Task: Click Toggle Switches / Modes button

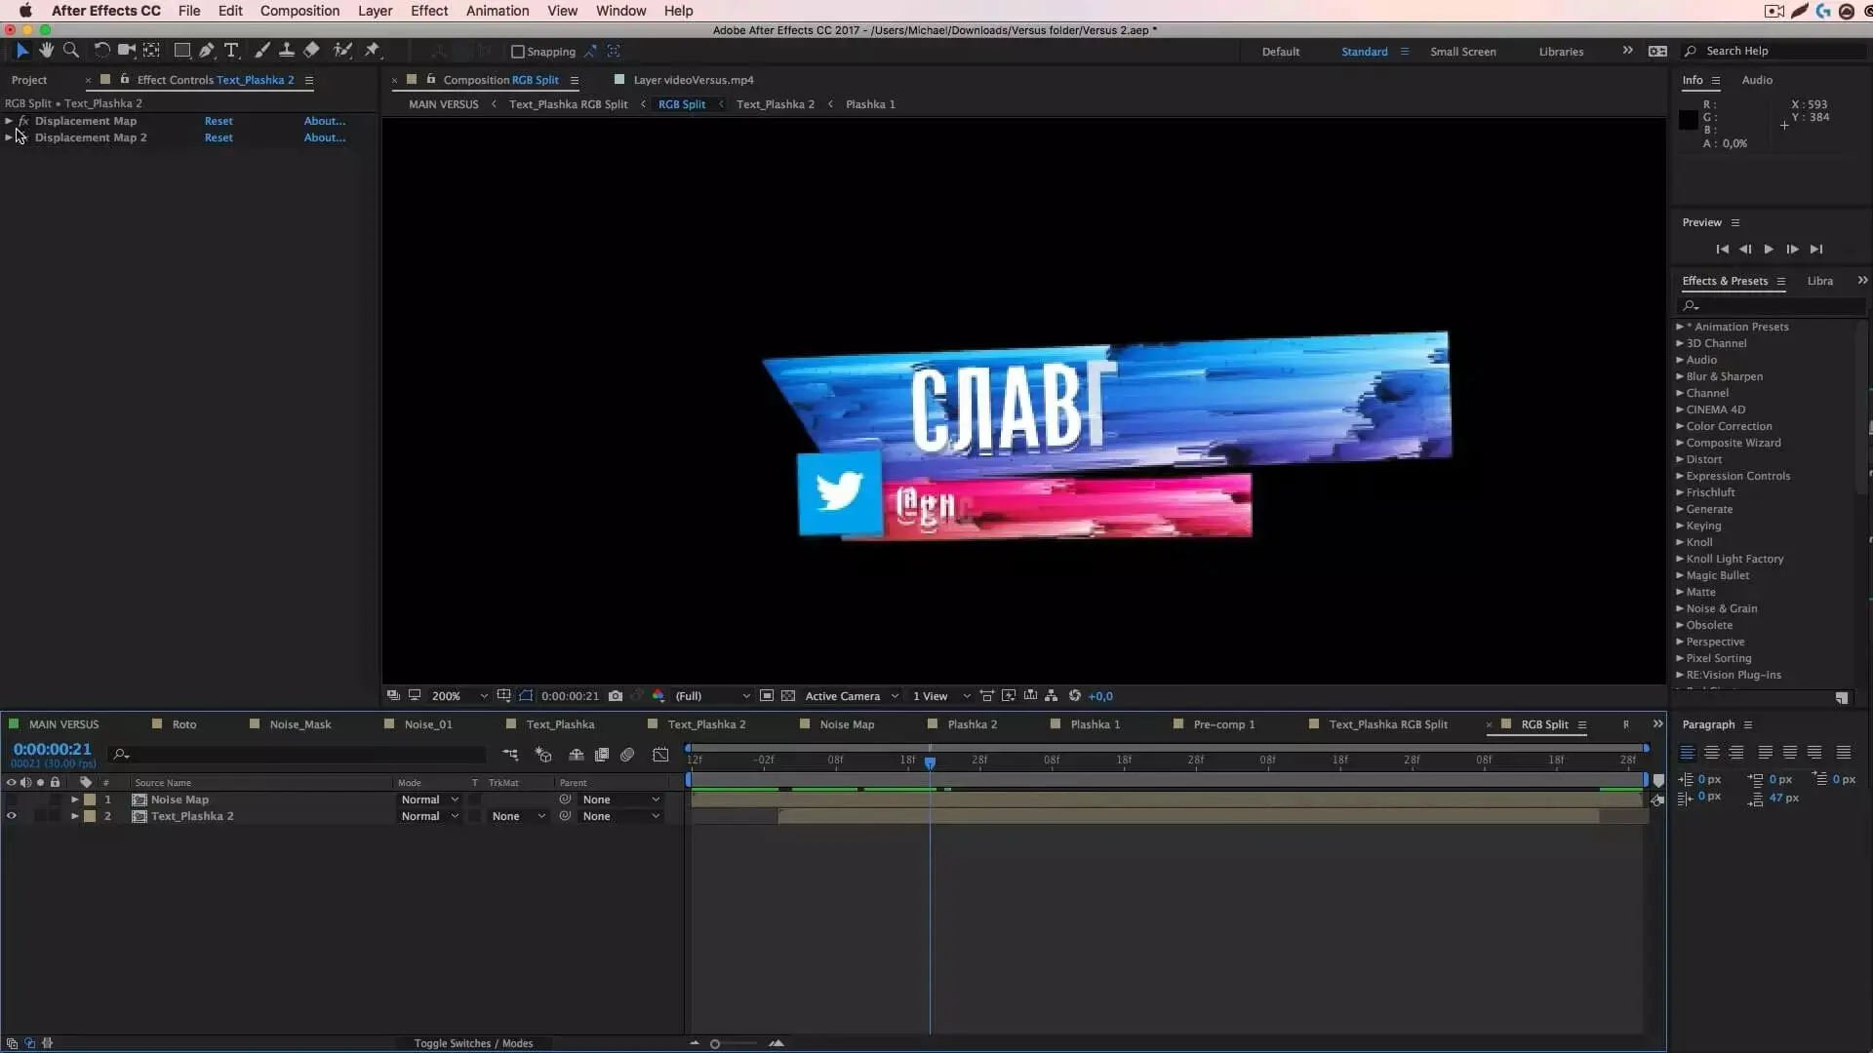Action: [x=473, y=1043]
